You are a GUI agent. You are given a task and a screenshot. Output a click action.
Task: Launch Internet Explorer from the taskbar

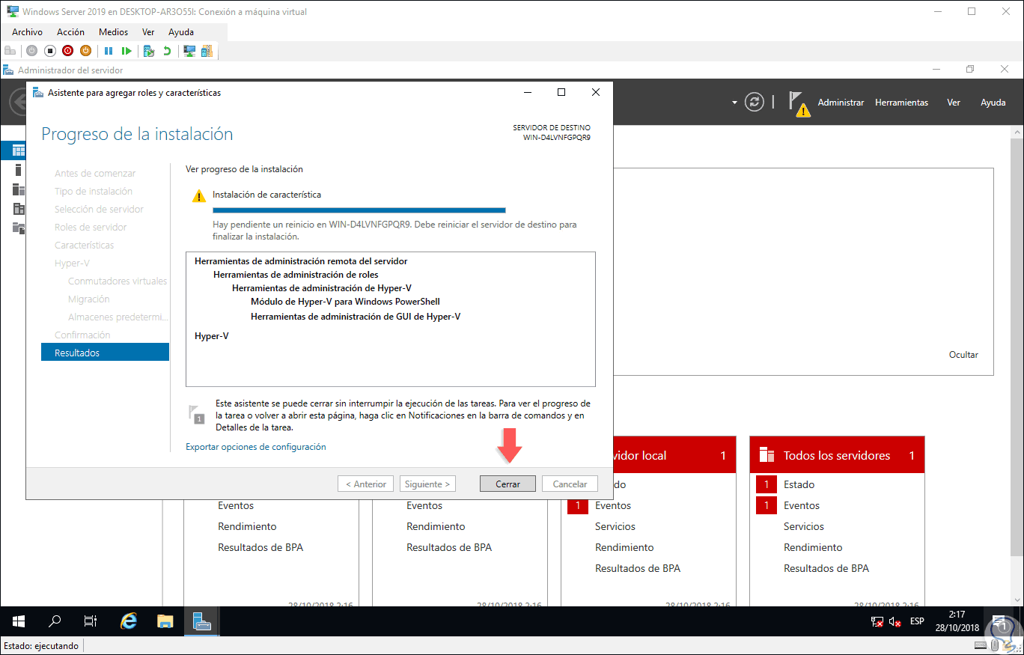(129, 621)
